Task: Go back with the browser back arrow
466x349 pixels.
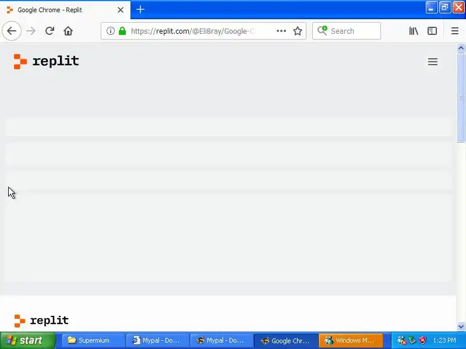Action: (12, 31)
